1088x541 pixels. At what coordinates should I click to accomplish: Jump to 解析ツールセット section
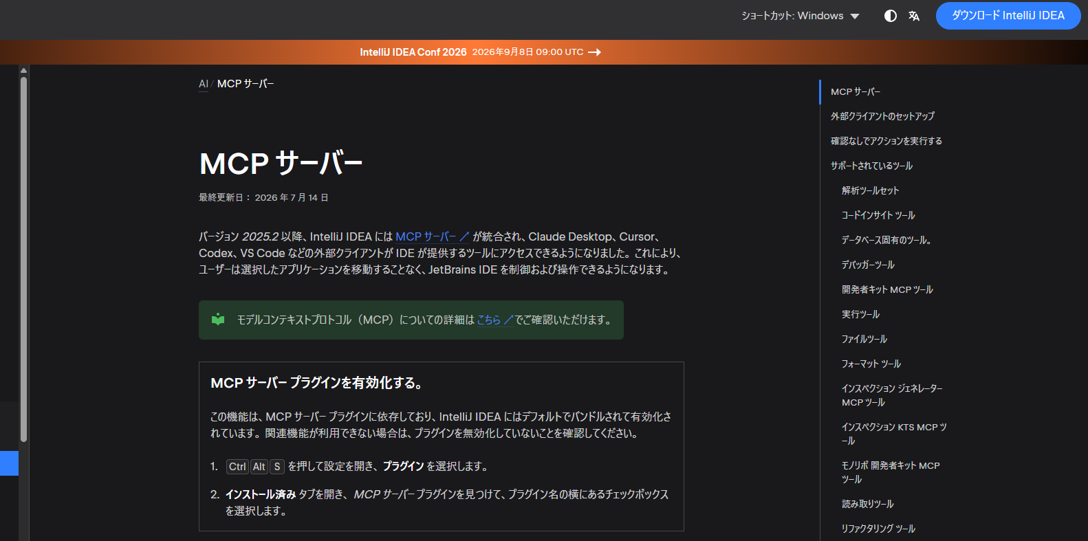tap(870, 191)
